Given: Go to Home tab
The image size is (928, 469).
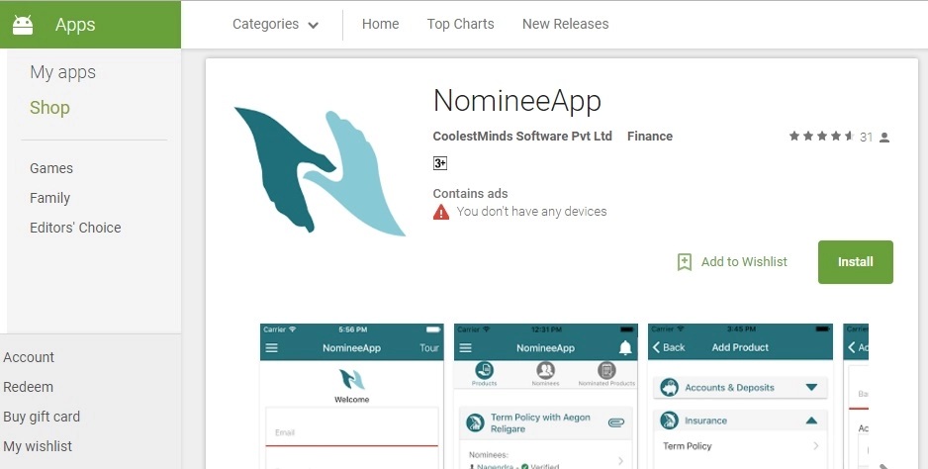Looking at the screenshot, I should pyautogui.click(x=381, y=25).
